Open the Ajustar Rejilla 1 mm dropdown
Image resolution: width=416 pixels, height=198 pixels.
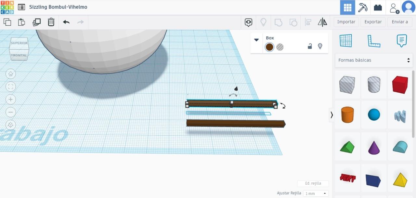(316, 193)
